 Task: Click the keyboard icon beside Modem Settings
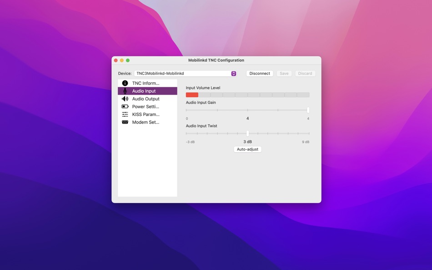coord(126,122)
